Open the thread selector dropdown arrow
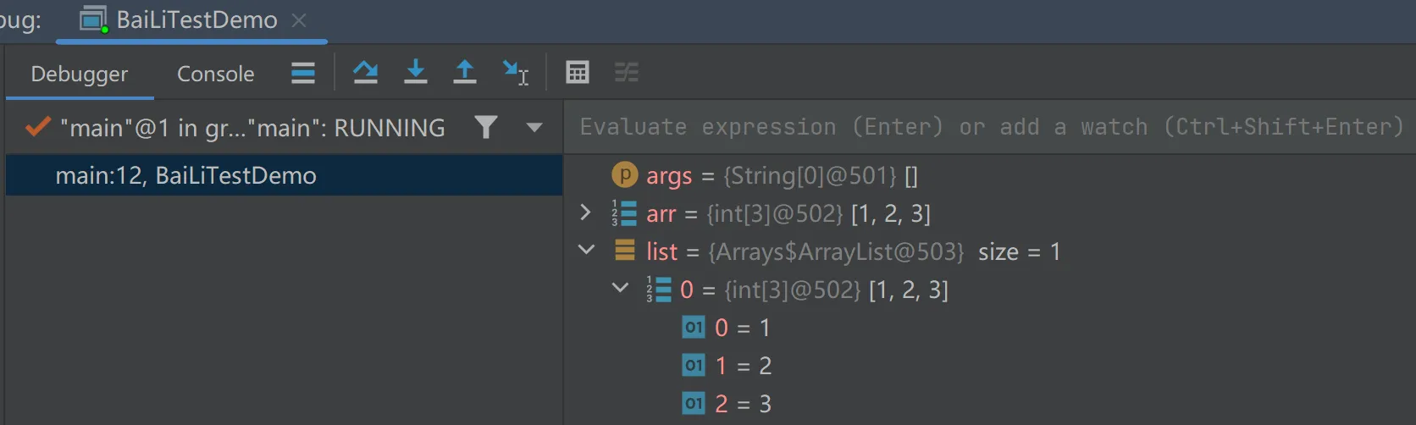This screenshot has height=425, width=1416. coord(534,128)
